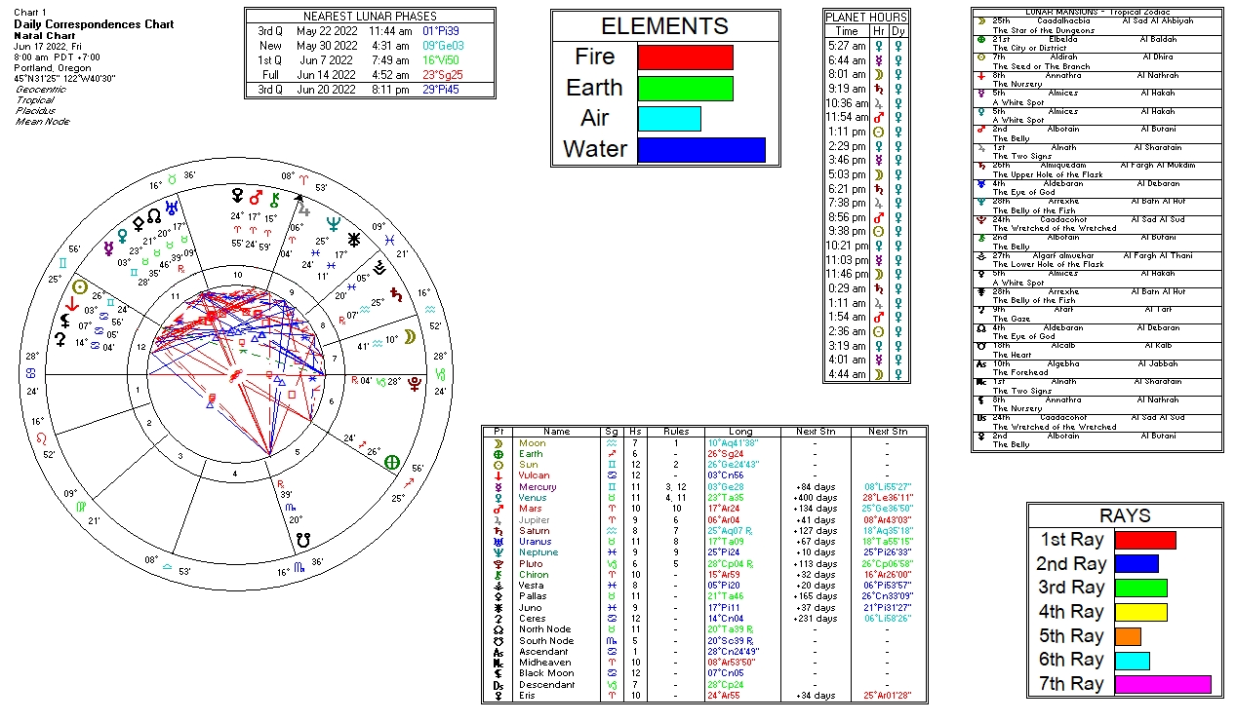Click 'The Heart' lunar mansion text

point(1012,355)
